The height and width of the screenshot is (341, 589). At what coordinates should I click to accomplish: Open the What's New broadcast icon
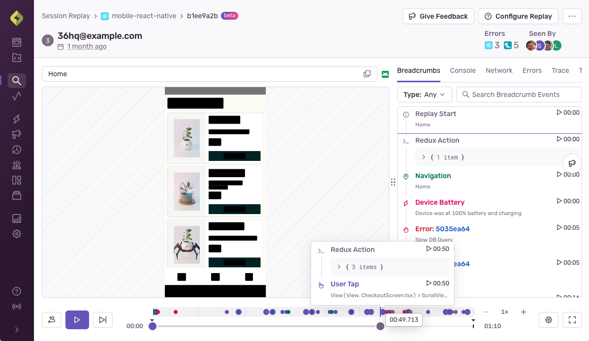(17, 307)
